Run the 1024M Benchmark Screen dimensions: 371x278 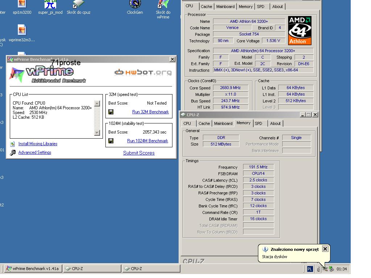click(x=148, y=141)
